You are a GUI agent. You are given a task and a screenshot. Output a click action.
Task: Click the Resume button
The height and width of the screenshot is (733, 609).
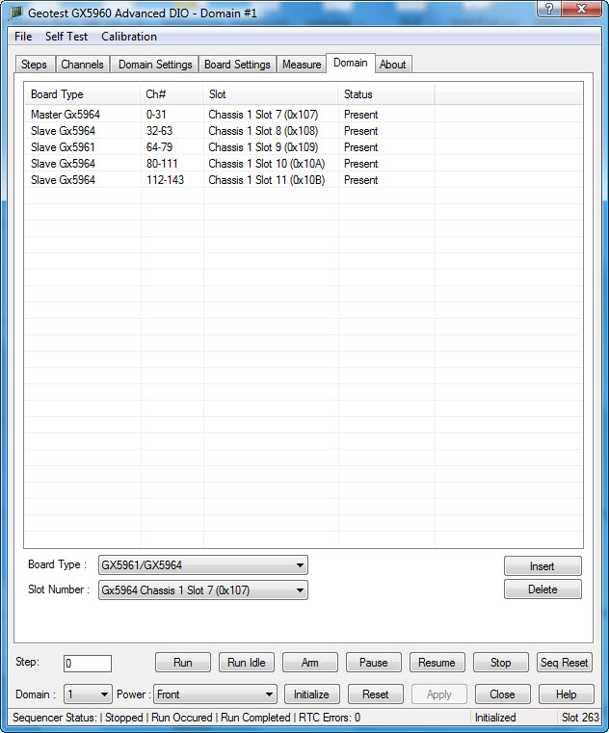(x=437, y=663)
